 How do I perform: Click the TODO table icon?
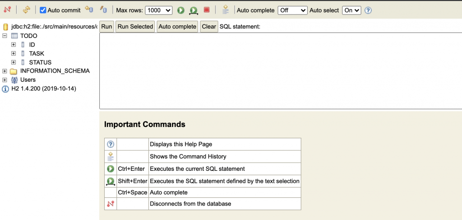point(14,36)
